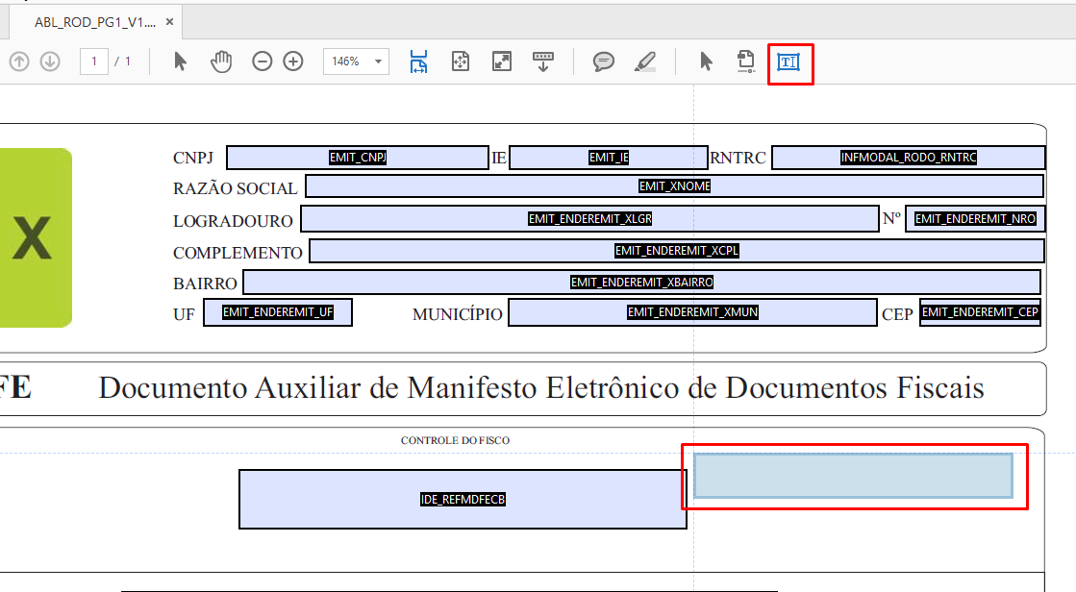This screenshot has height=592, width=1076.
Task: Enter full screen mode
Action: (x=502, y=62)
